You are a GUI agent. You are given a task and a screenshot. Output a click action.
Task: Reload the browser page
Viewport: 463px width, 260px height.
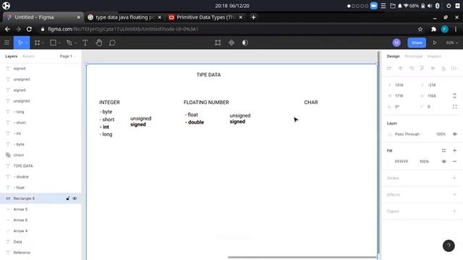click(29, 29)
